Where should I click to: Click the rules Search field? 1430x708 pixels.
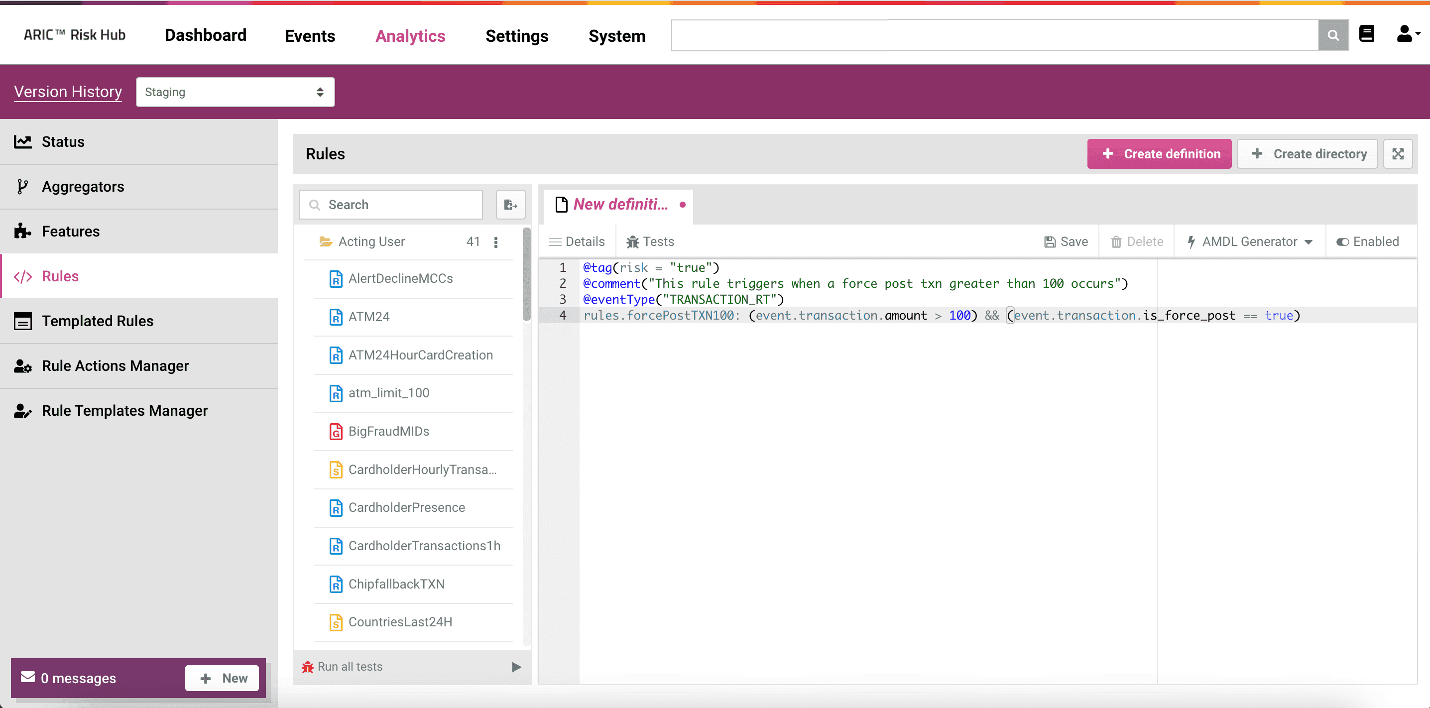point(391,205)
